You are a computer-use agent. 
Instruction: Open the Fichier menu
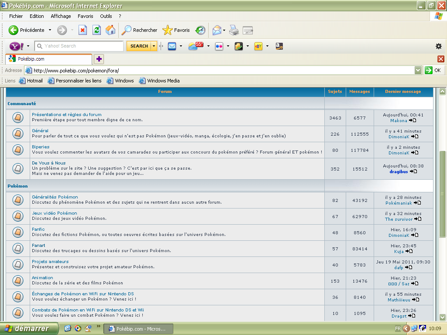[16, 16]
